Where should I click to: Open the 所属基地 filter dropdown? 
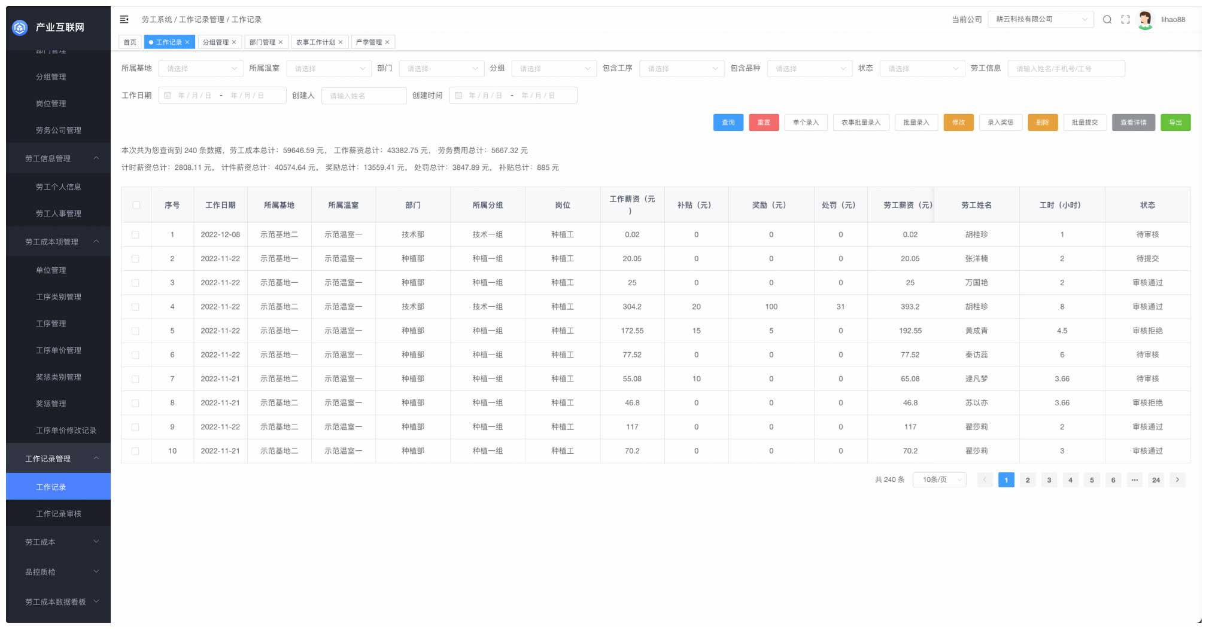click(201, 69)
